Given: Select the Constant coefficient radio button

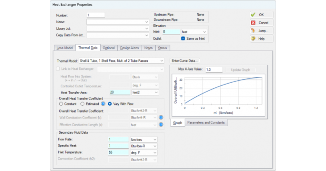Looking at the screenshot, I should coord(61,104).
